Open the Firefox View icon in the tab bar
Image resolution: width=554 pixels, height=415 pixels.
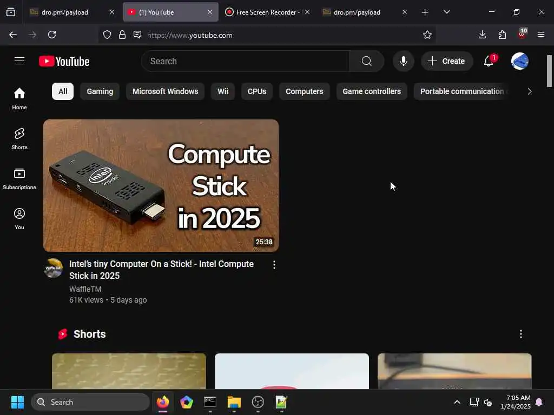(x=11, y=12)
